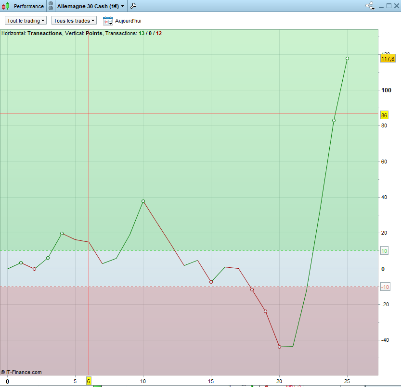Viewport: 401px width, 387px height.
Task: Click the winning trades count 13
Action: click(x=142, y=33)
